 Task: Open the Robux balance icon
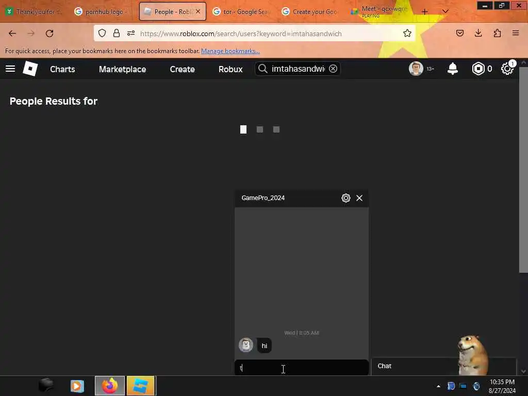coord(478,69)
